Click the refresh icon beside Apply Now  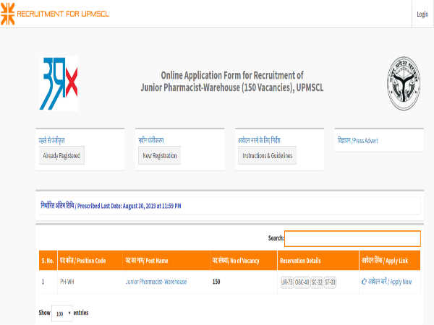coord(364,282)
